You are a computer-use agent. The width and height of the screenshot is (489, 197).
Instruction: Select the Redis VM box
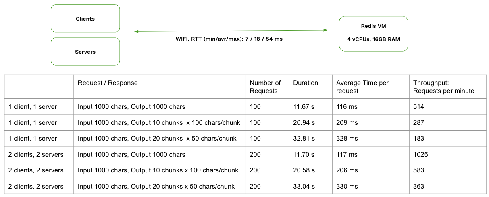(373, 33)
